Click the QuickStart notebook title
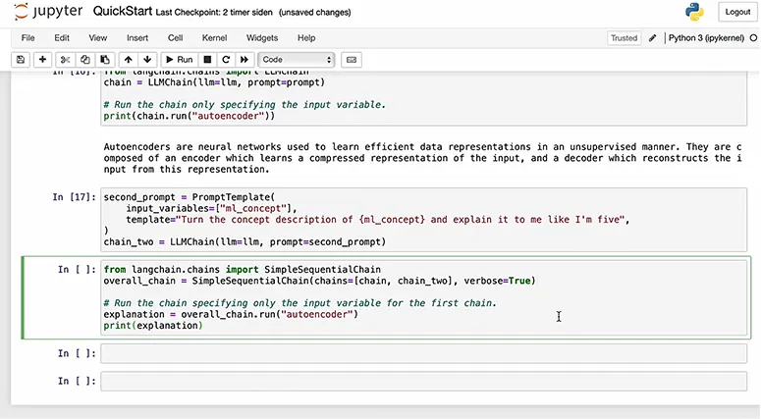761x419 pixels. coord(123,12)
